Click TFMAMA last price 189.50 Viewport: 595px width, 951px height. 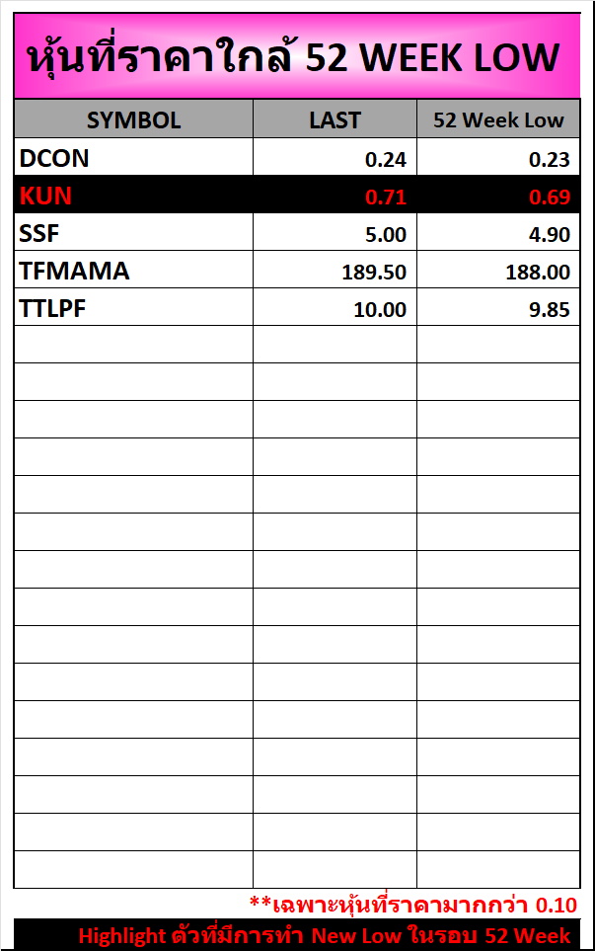tap(374, 272)
